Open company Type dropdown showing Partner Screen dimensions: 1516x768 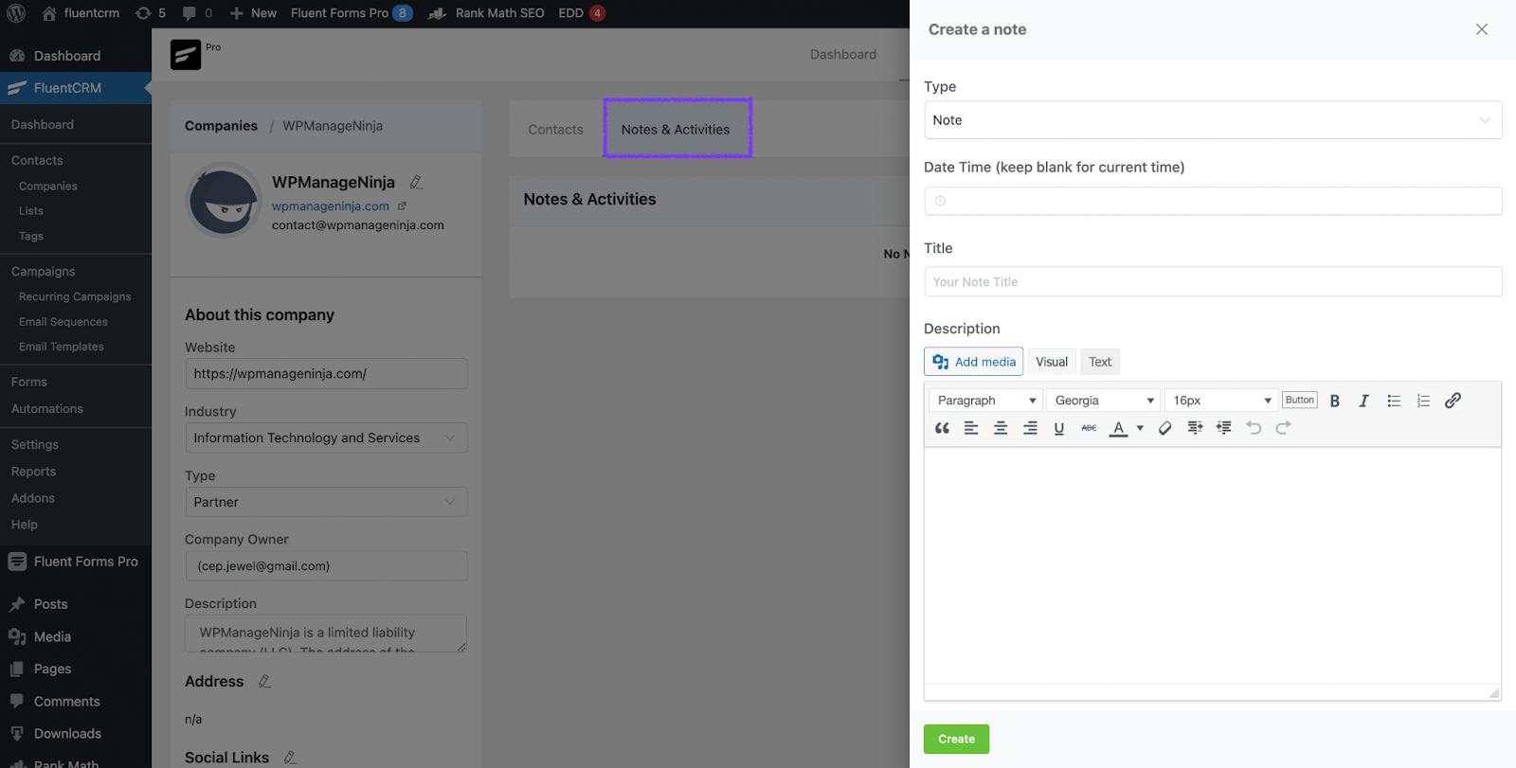(x=326, y=502)
